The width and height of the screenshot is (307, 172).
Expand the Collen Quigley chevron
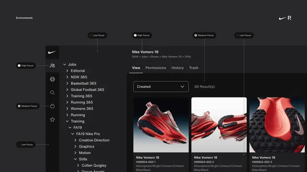78,165
